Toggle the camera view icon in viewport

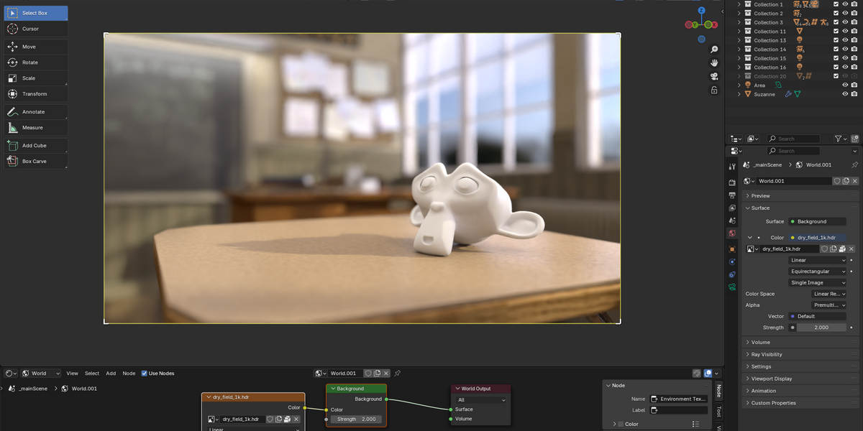(714, 77)
